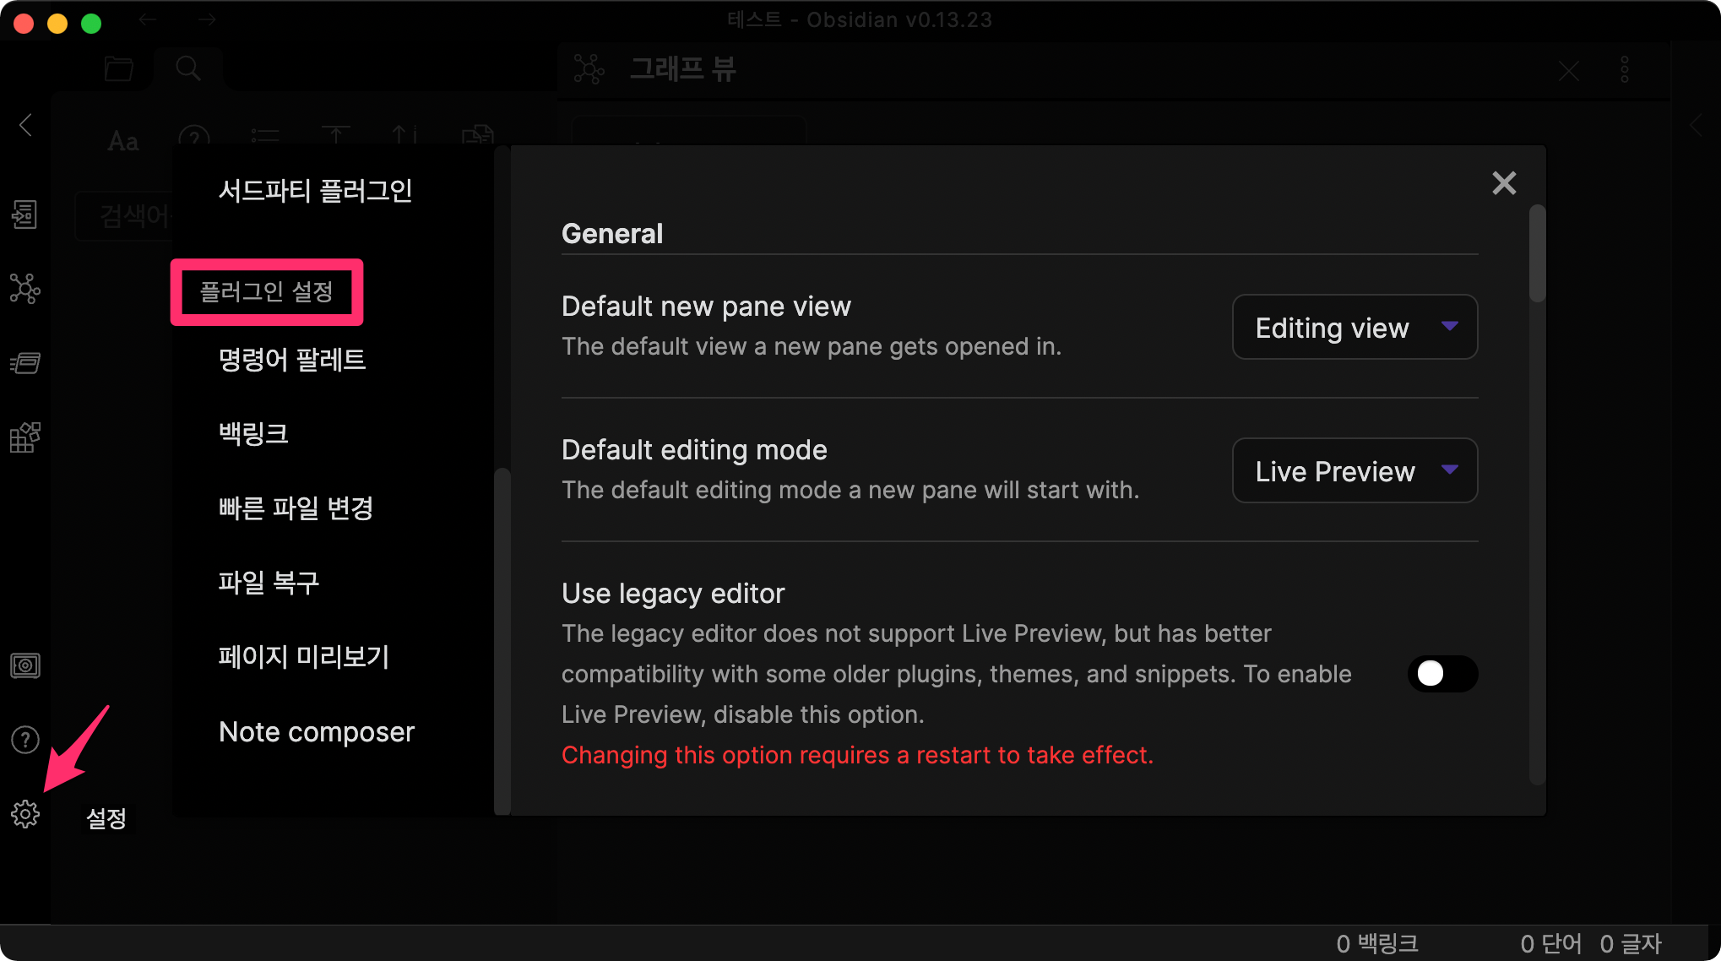Open the graph pane's more options menu
Image resolution: width=1721 pixels, height=961 pixels.
click(x=1624, y=69)
